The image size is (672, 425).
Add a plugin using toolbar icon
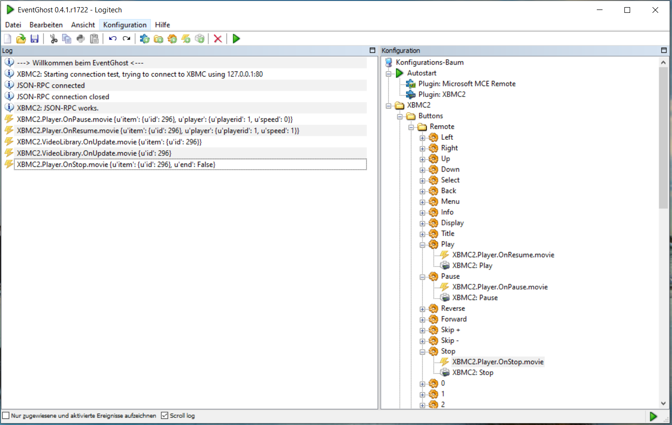click(x=145, y=39)
